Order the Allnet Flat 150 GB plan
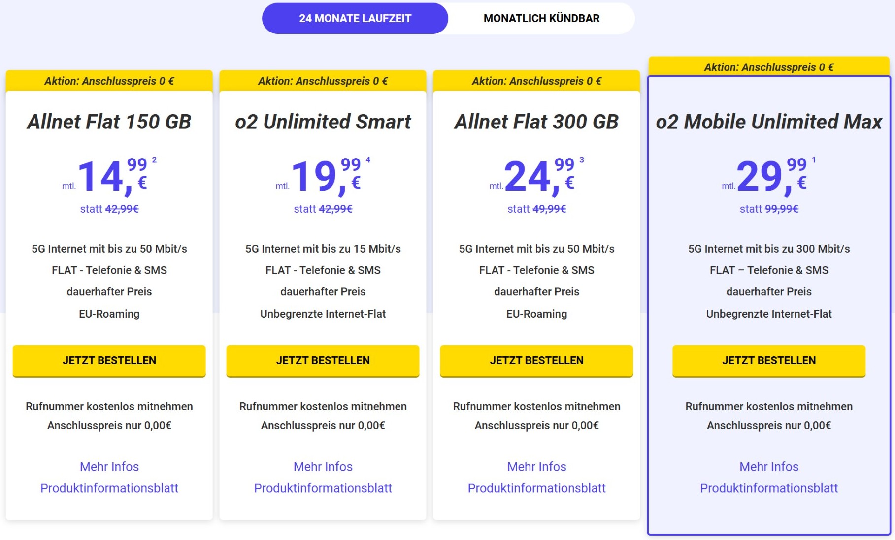This screenshot has height=540, width=895. tap(109, 360)
